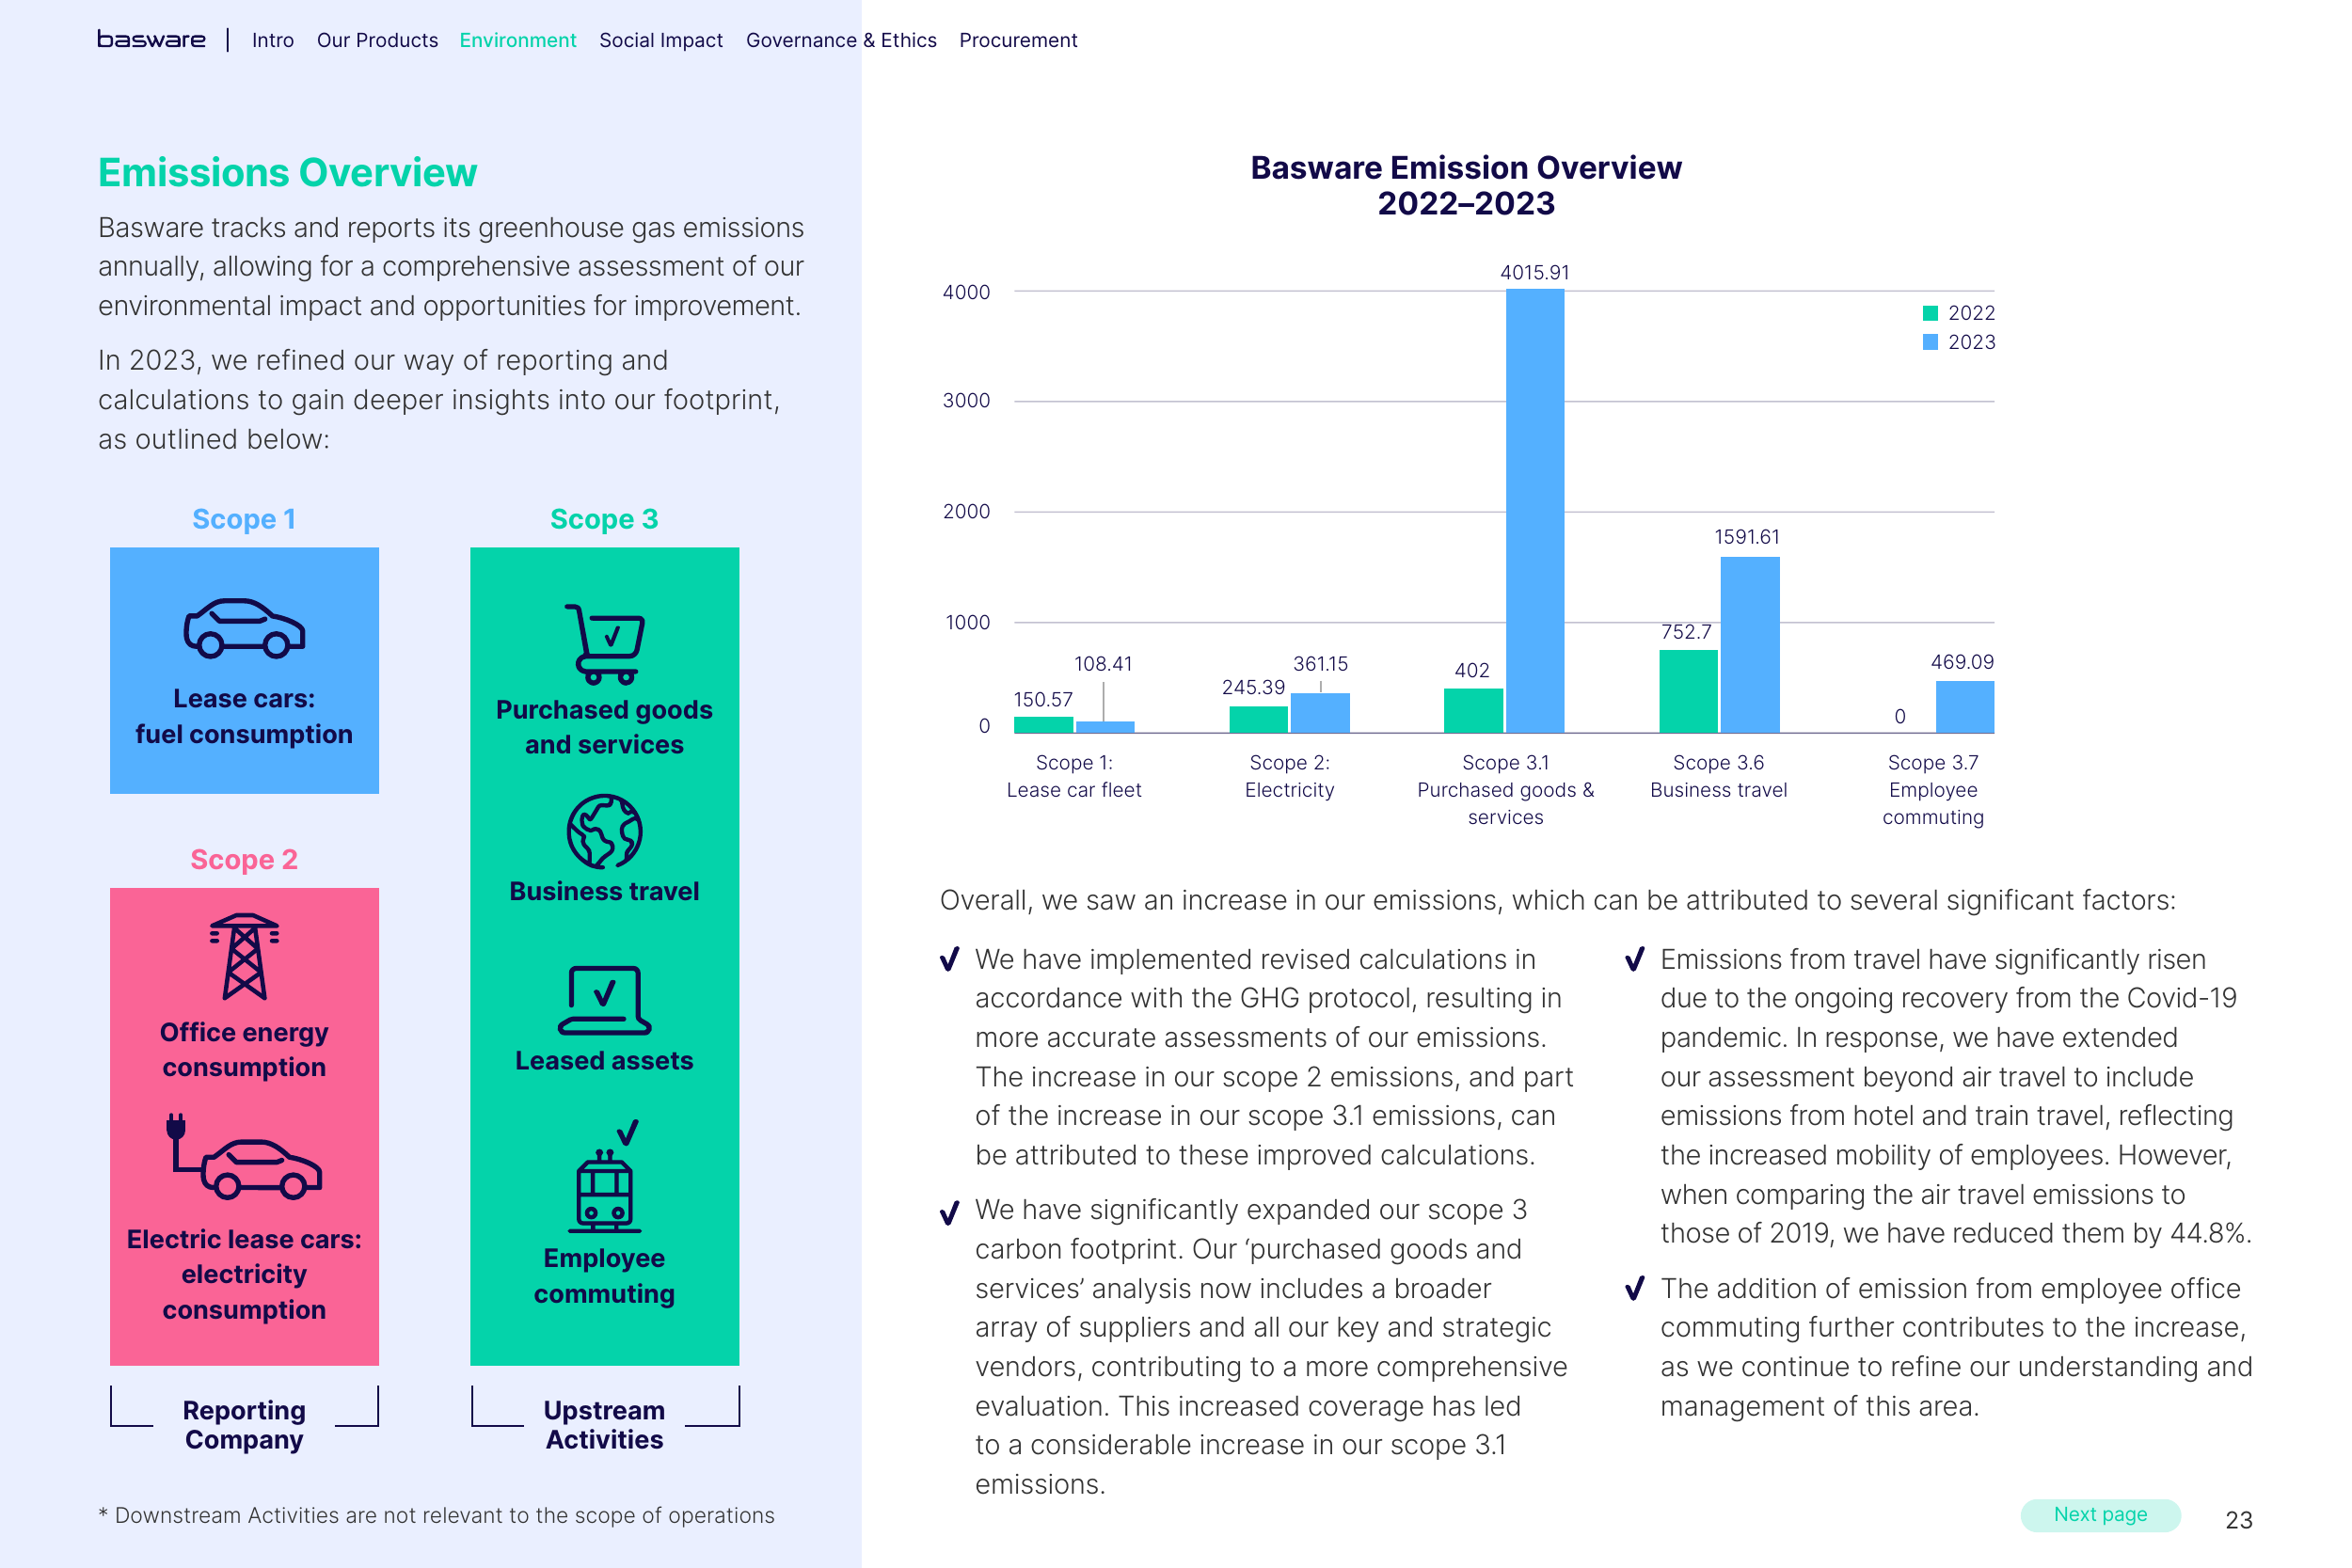This screenshot has height=1568, width=2352.
Task: Click the Scope 1 heading
Action: tap(244, 519)
